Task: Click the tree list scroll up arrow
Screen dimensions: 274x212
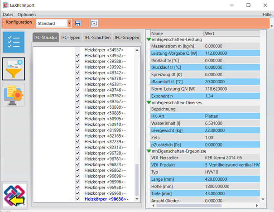Action: point(137,50)
